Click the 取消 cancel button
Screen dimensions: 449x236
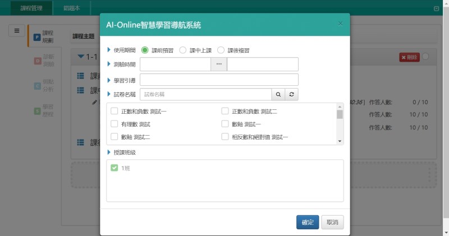(x=332, y=222)
